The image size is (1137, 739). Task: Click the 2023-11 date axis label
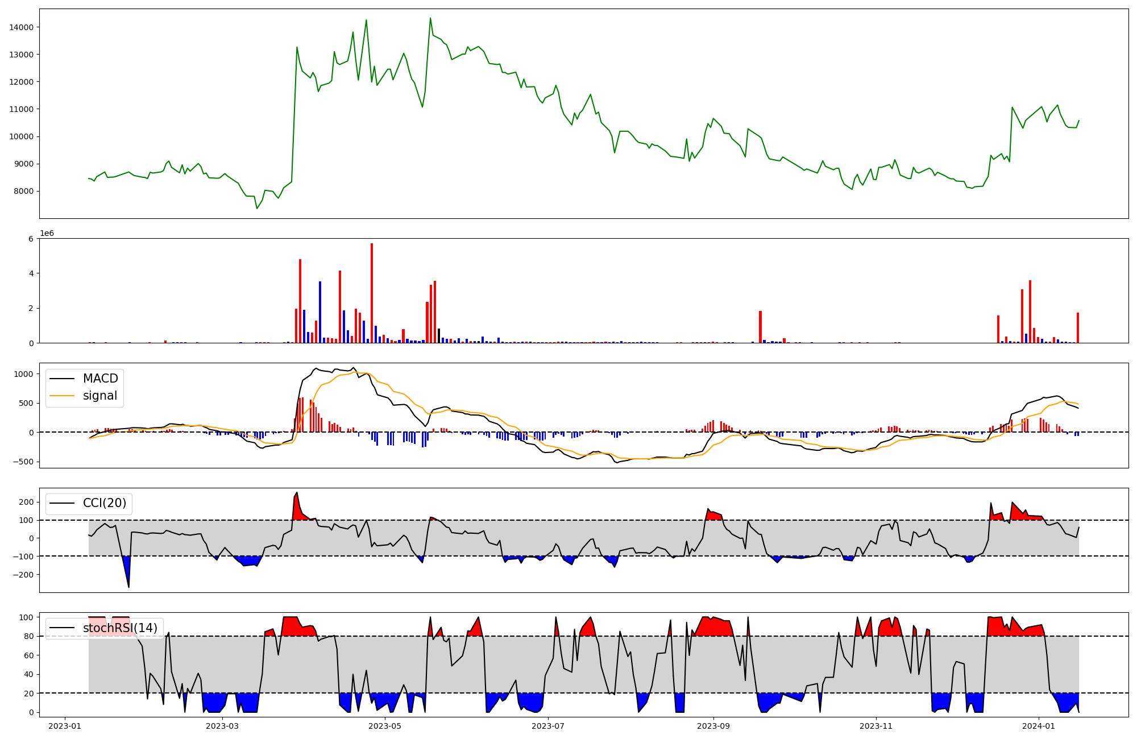(875, 725)
